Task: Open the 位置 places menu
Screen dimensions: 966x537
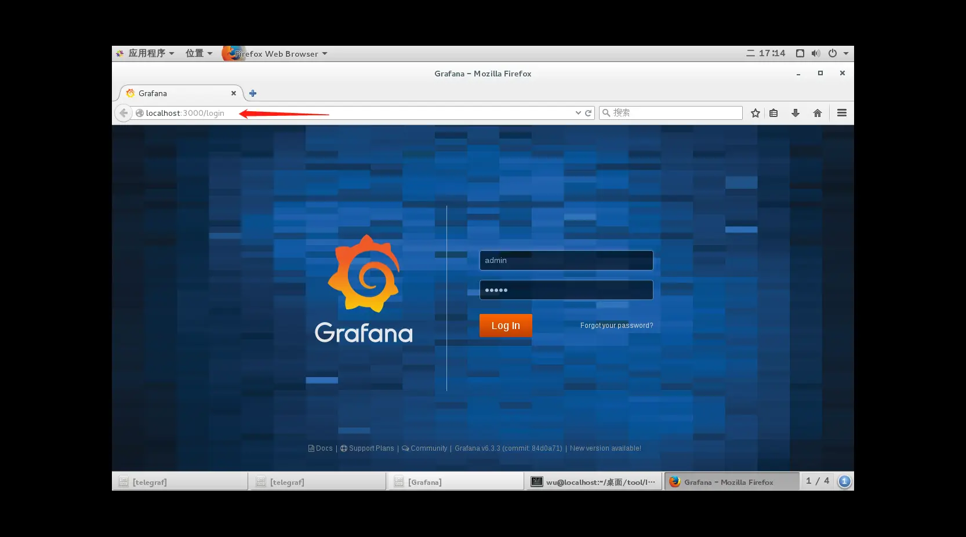Action: point(199,53)
